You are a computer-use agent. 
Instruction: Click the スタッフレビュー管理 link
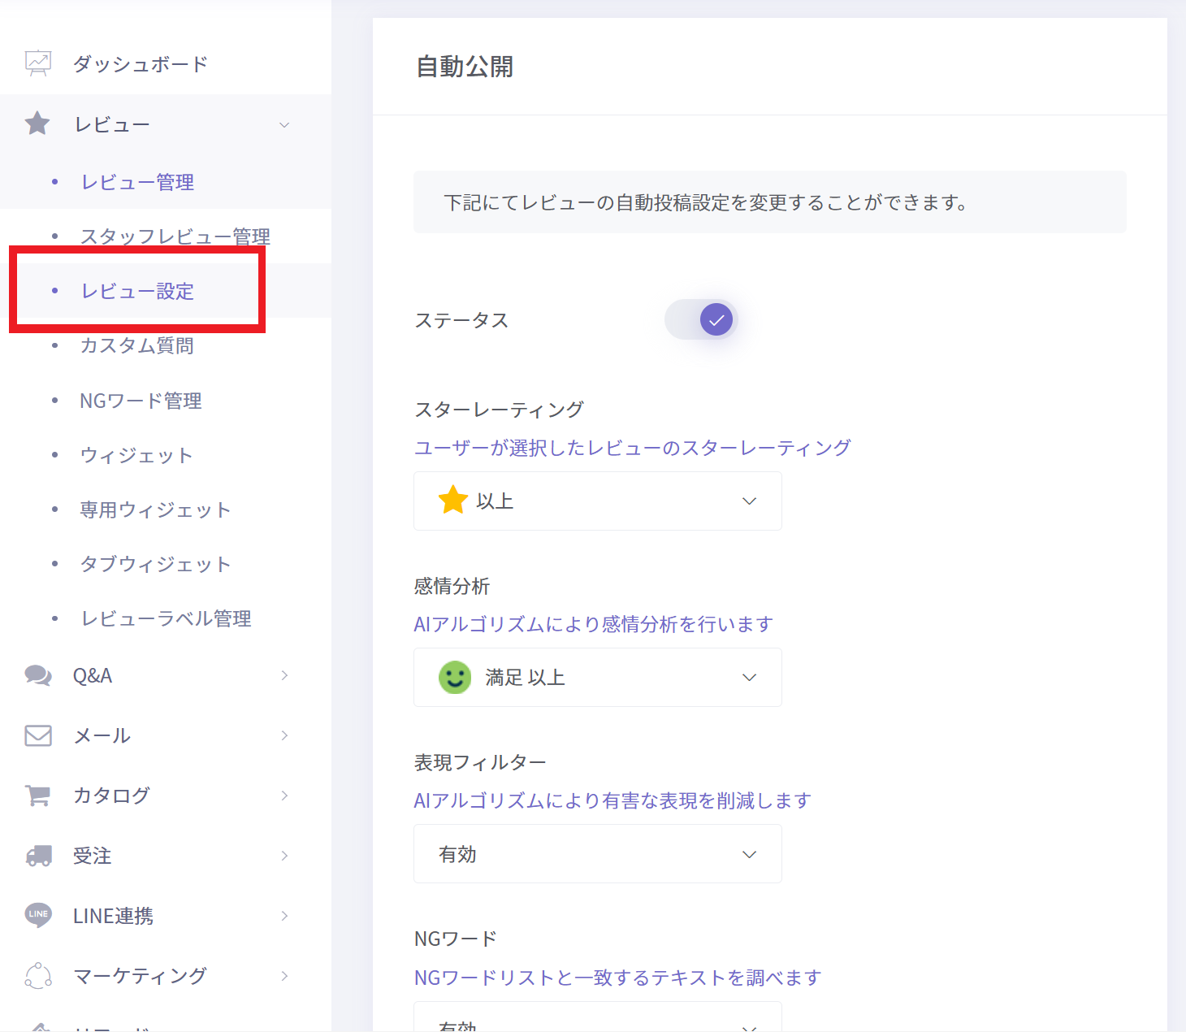(175, 236)
